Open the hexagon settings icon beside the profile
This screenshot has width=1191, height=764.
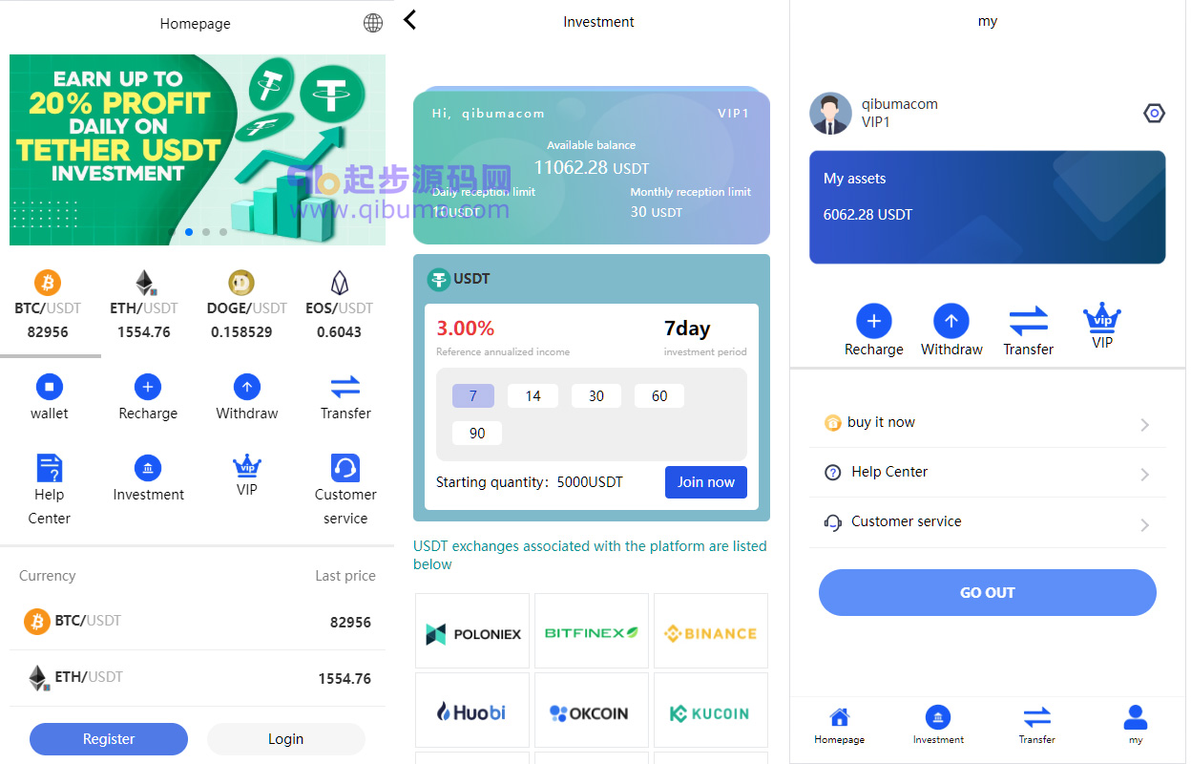pos(1154,114)
